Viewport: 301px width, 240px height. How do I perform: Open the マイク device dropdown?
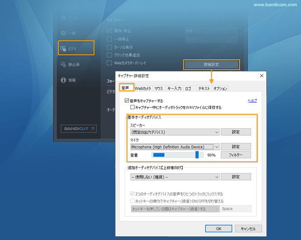[x=175, y=147]
